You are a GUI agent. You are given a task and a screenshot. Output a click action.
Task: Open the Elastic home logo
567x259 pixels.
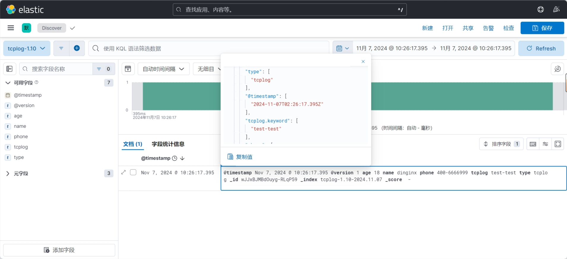tap(25, 9)
